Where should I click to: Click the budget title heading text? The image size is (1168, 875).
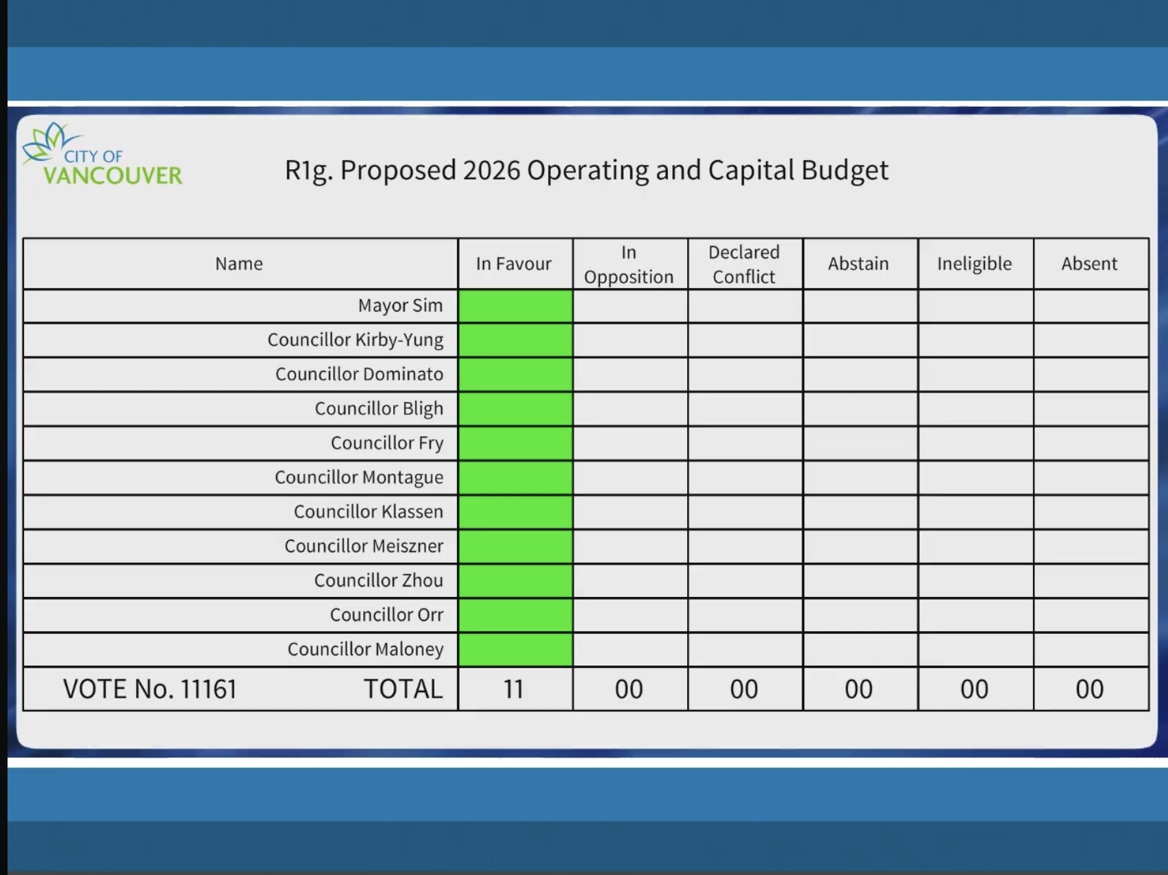(586, 170)
